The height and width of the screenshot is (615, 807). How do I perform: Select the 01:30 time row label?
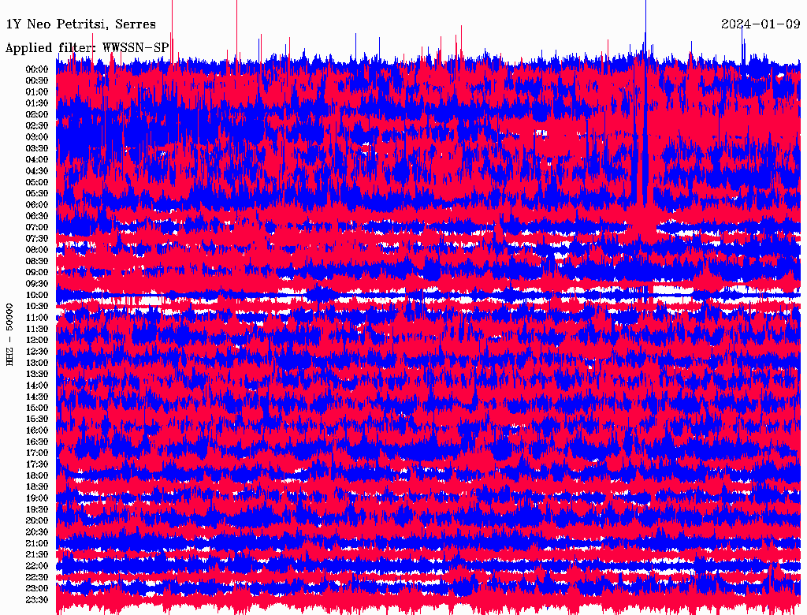click(x=37, y=103)
